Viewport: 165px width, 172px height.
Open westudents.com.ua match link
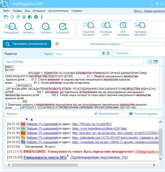coord(115,142)
